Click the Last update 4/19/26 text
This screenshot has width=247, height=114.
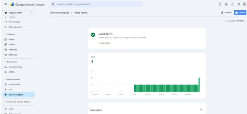click(x=235, y=21)
